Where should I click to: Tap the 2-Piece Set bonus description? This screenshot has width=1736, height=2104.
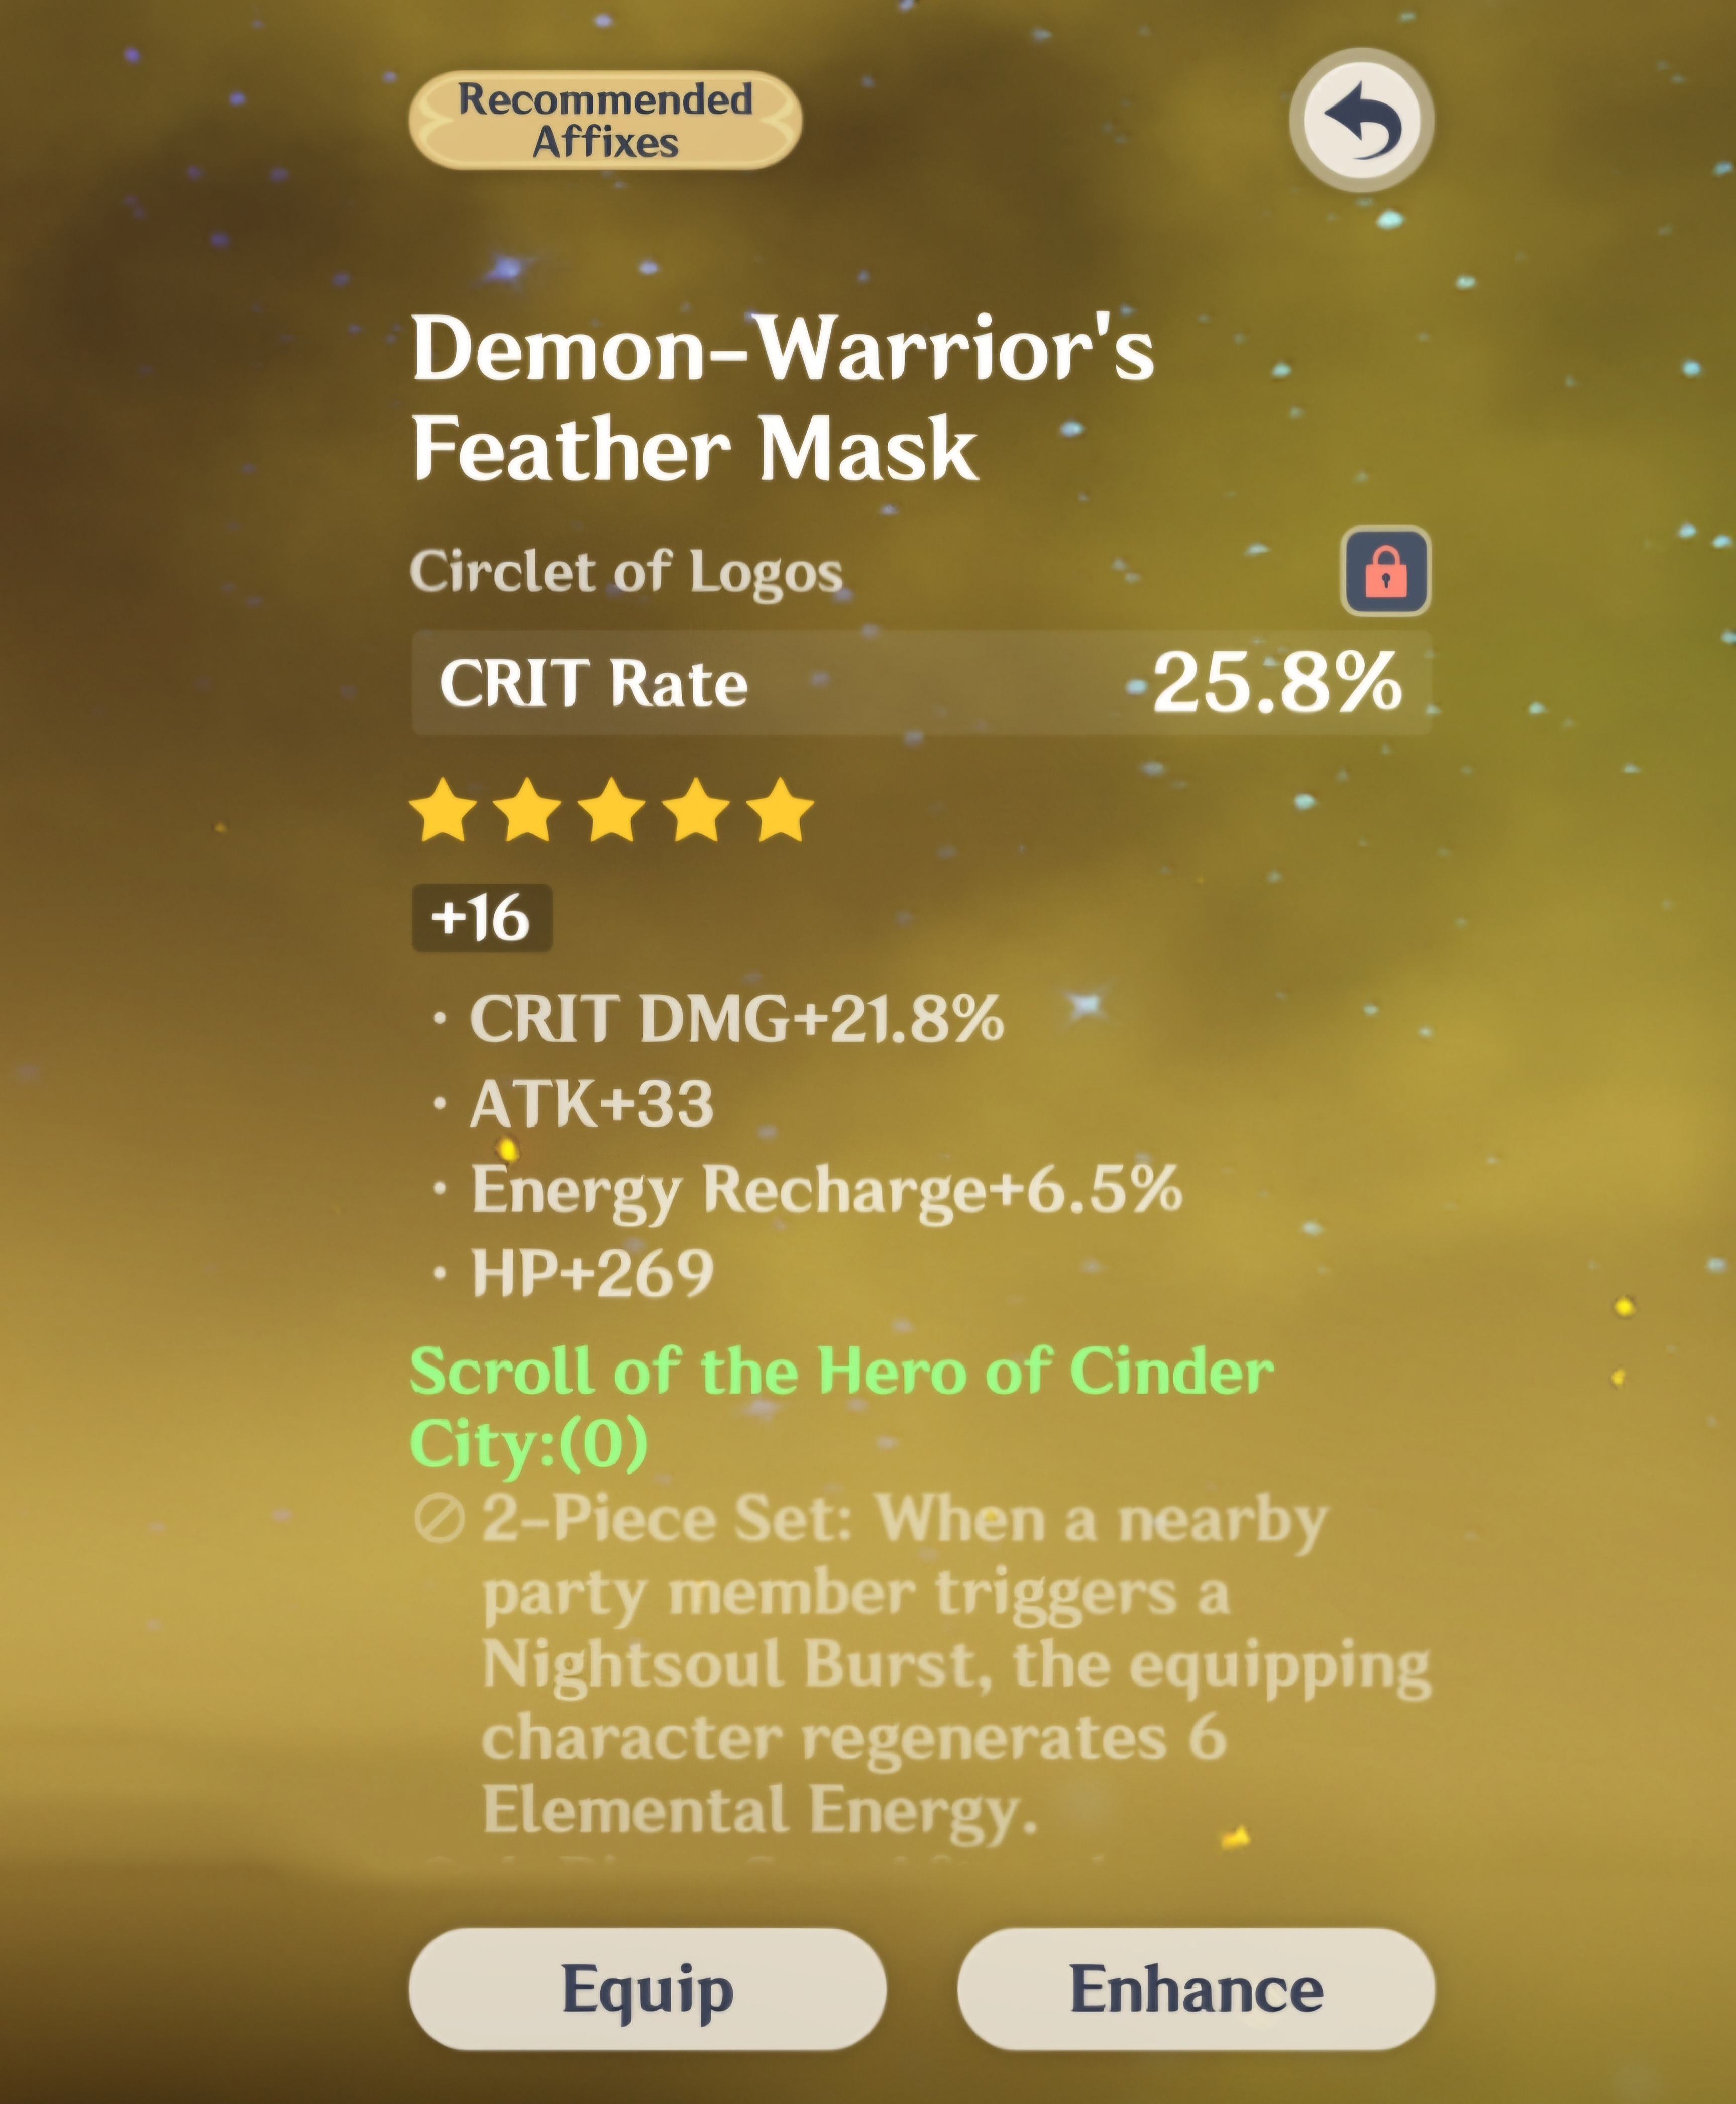click(956, 1666)
